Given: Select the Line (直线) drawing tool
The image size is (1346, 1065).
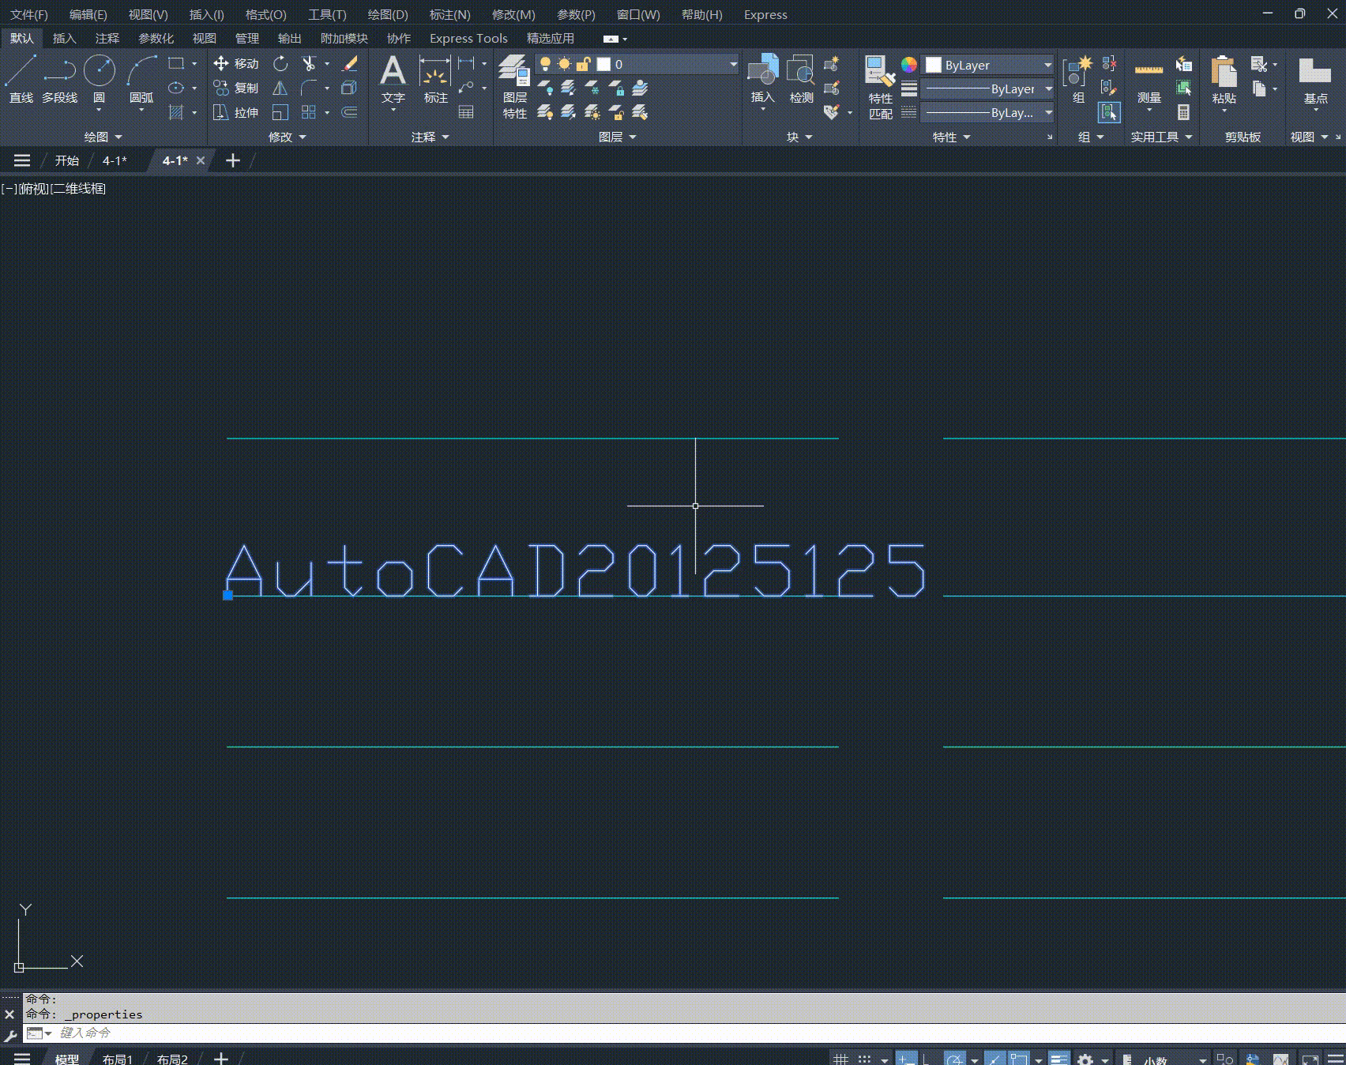Looking at the screenshot, I should [21, 79].
